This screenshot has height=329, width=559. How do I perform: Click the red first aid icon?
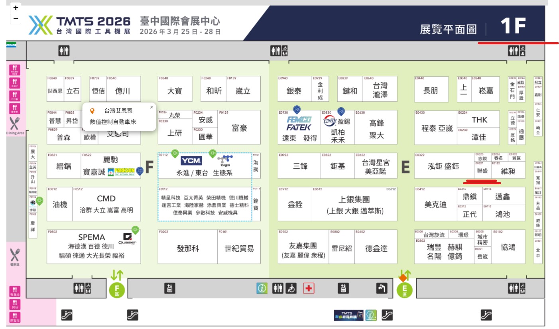(x=309, y=288)
